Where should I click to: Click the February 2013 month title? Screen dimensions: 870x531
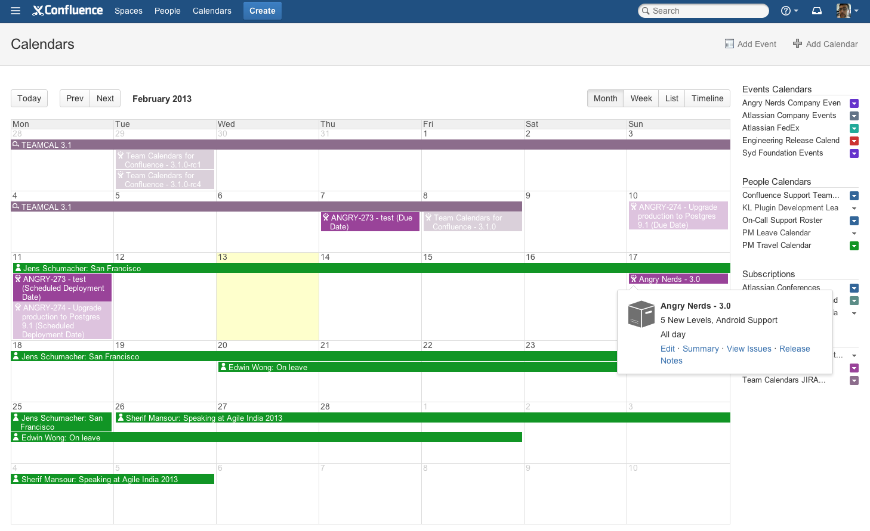162,99
